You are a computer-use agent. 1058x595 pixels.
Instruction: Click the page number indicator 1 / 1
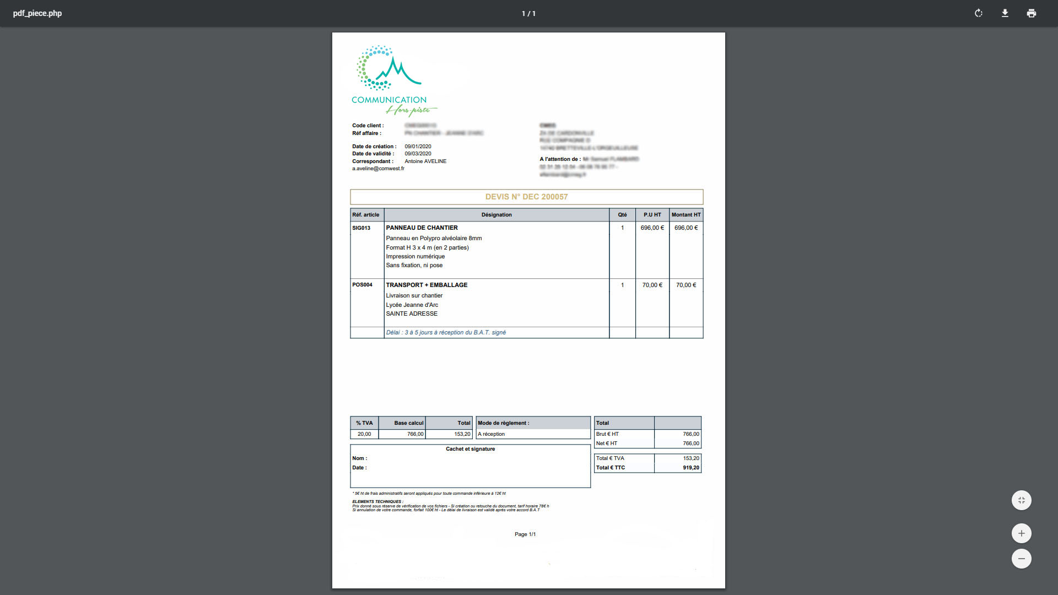click(x=528, y=13)
